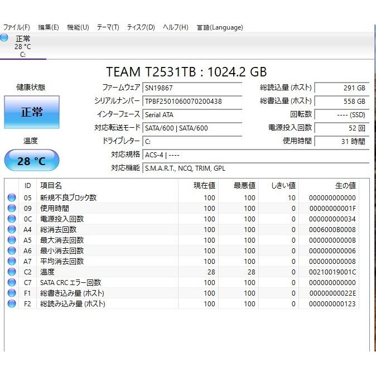Select the SATA CRC エラー回数 attribute name
Viewport: 376px width, 376px height.
pos(70,282)
